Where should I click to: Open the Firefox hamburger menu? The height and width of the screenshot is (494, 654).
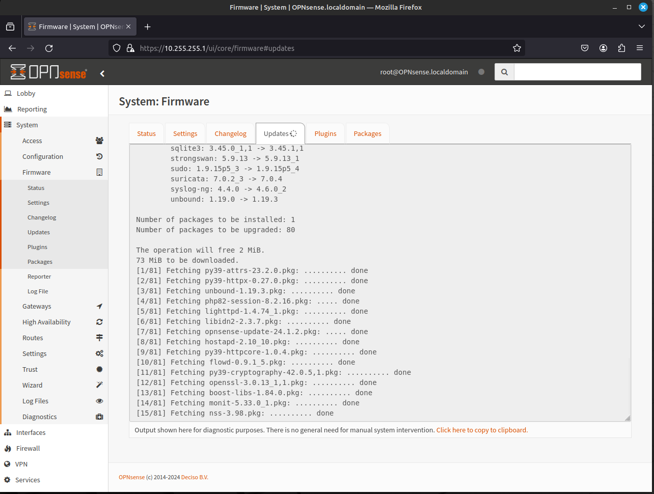[x=640, y=48]
